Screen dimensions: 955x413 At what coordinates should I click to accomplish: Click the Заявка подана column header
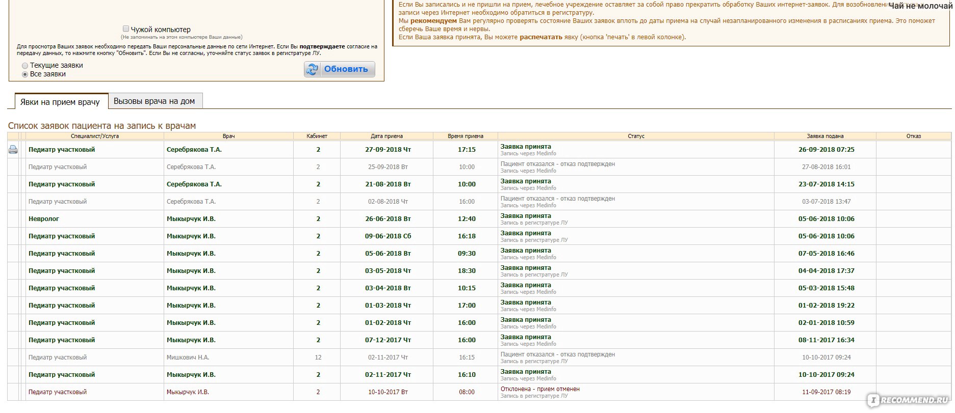tap(825, 136)
